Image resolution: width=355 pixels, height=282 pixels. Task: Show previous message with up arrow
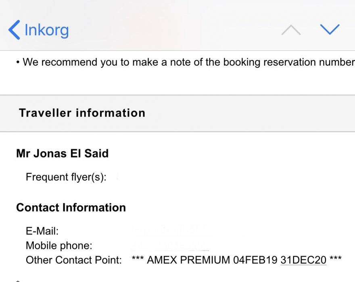(x=291, y=30)
